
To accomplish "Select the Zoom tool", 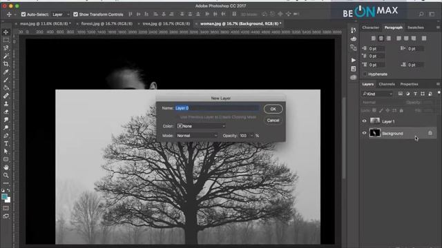I will click(x=6, y=175).
